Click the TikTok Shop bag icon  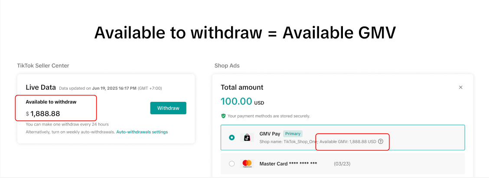click(x=247, y=137)
